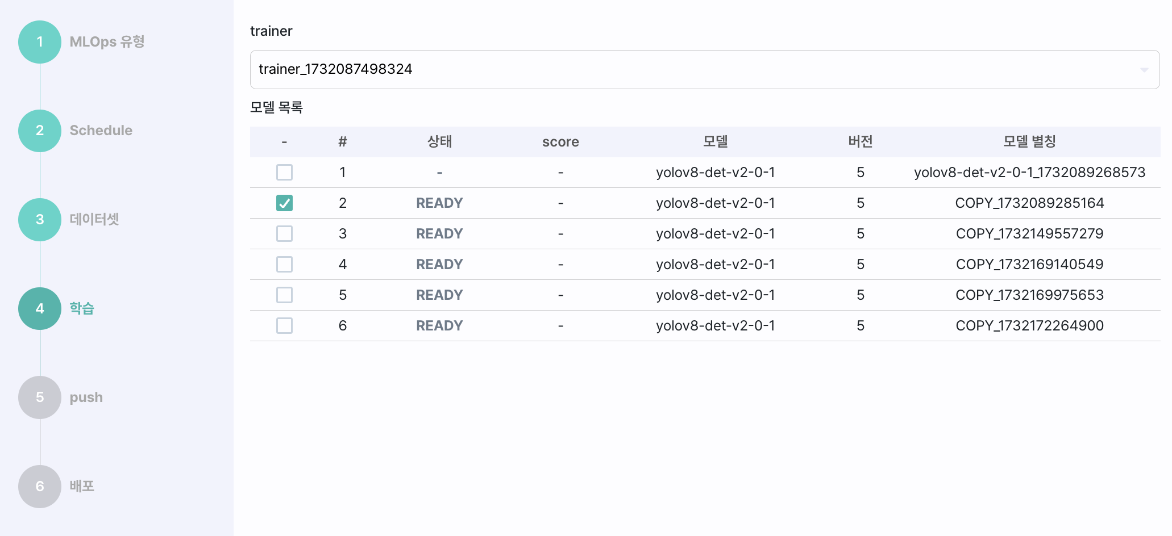
Task: Click the # column header
Action: point(342,142)
